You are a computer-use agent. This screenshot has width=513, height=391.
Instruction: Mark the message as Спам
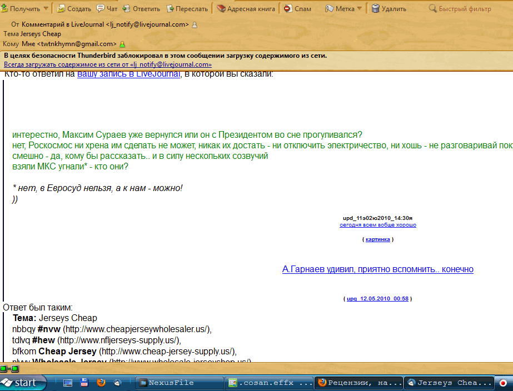pos(297,8)
